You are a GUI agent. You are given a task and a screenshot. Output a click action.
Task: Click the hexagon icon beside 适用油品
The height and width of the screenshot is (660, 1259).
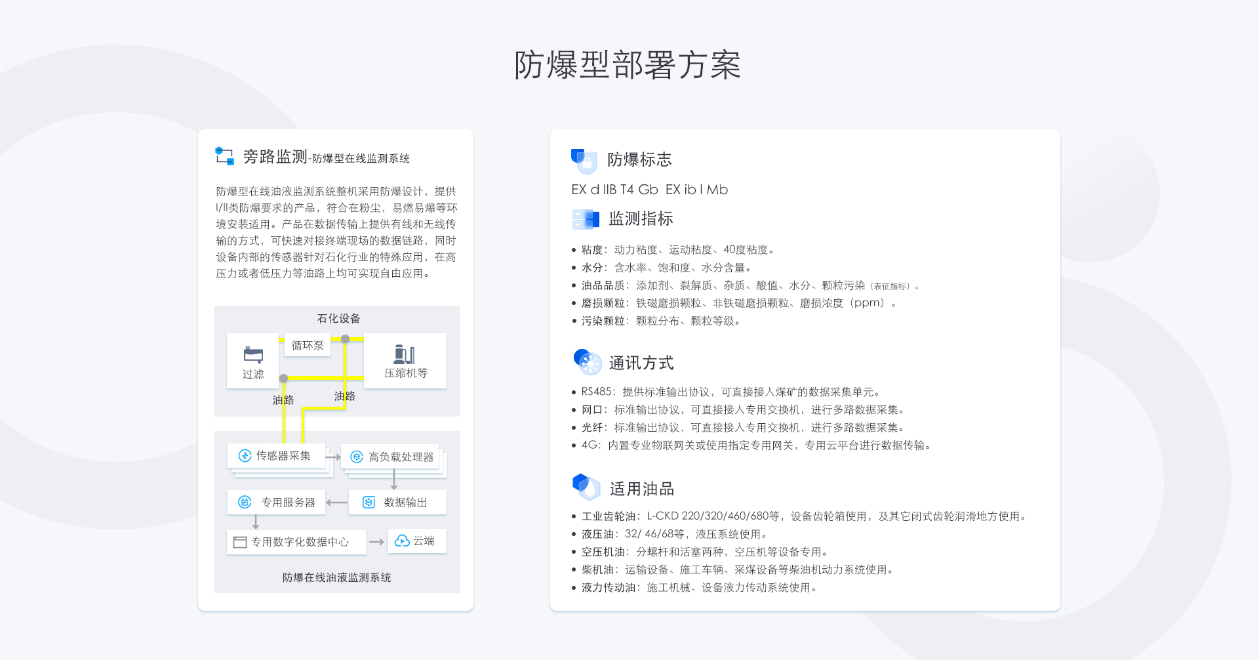coord(586,487)
